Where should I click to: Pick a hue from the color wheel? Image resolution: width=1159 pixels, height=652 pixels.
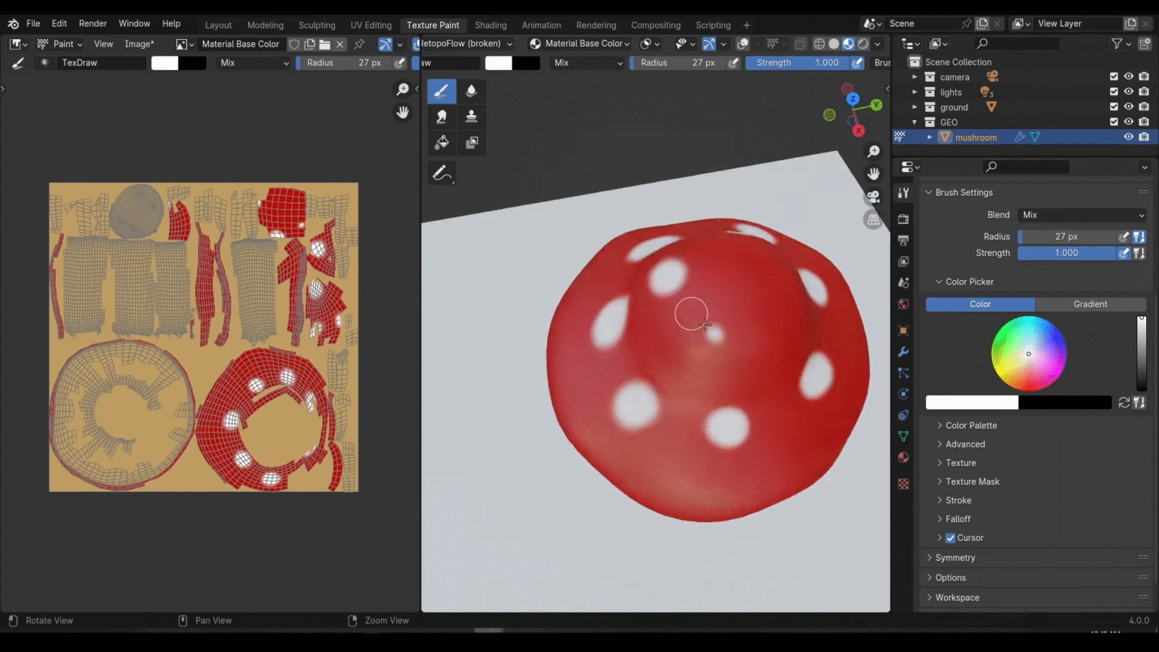(x=1028, y=352)
